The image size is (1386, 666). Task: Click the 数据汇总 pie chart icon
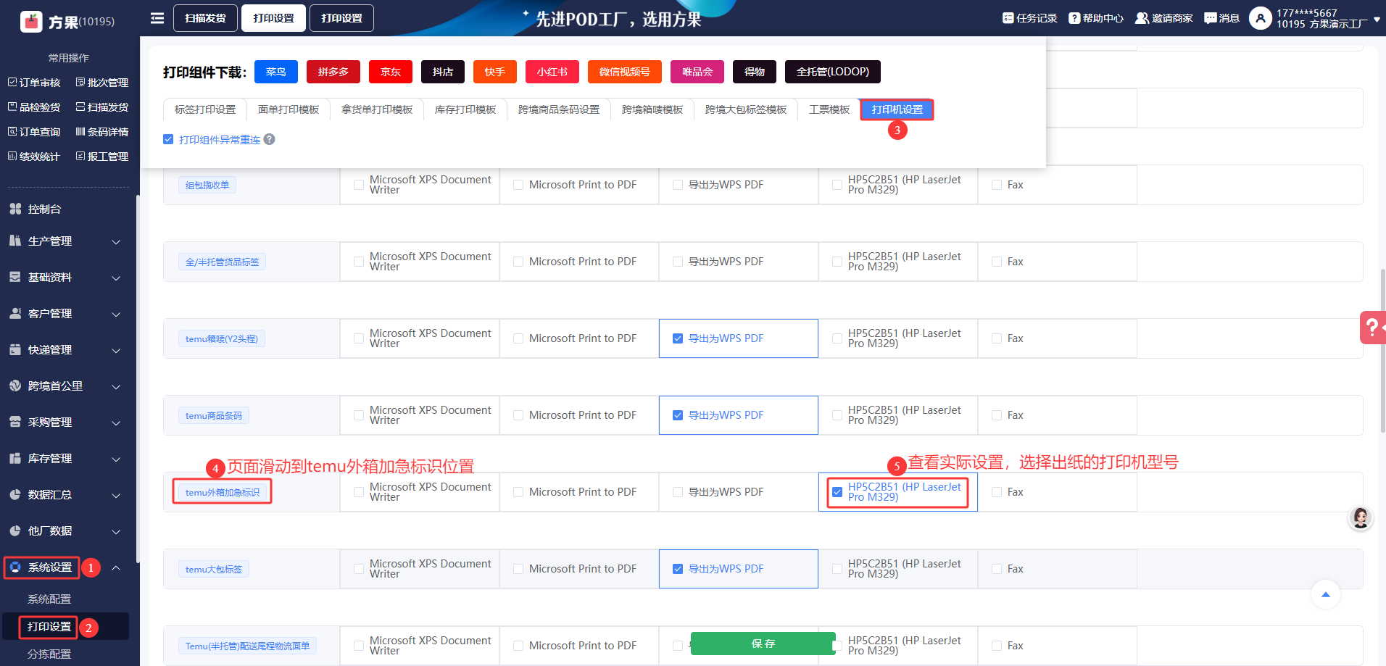coord(15,494)
